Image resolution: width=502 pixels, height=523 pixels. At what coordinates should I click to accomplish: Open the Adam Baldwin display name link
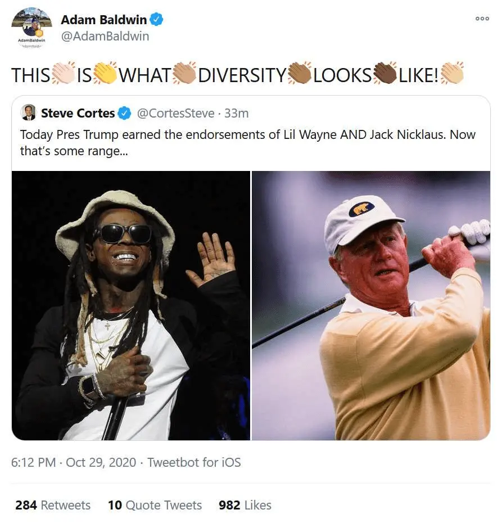point(103,20)
